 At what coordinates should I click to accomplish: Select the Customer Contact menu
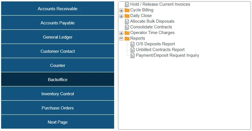click(x=57, y=51)
